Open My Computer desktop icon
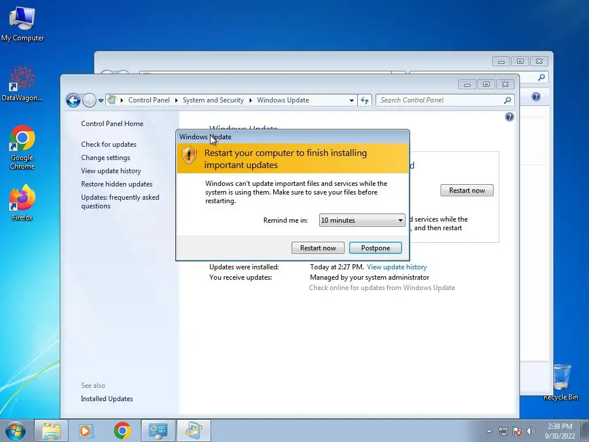Image resolution: width=589 pixels, height=442 pixels. click(22, 24)
